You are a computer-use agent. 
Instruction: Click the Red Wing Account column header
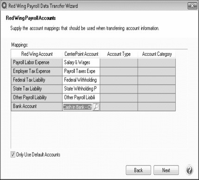(37, 54)
